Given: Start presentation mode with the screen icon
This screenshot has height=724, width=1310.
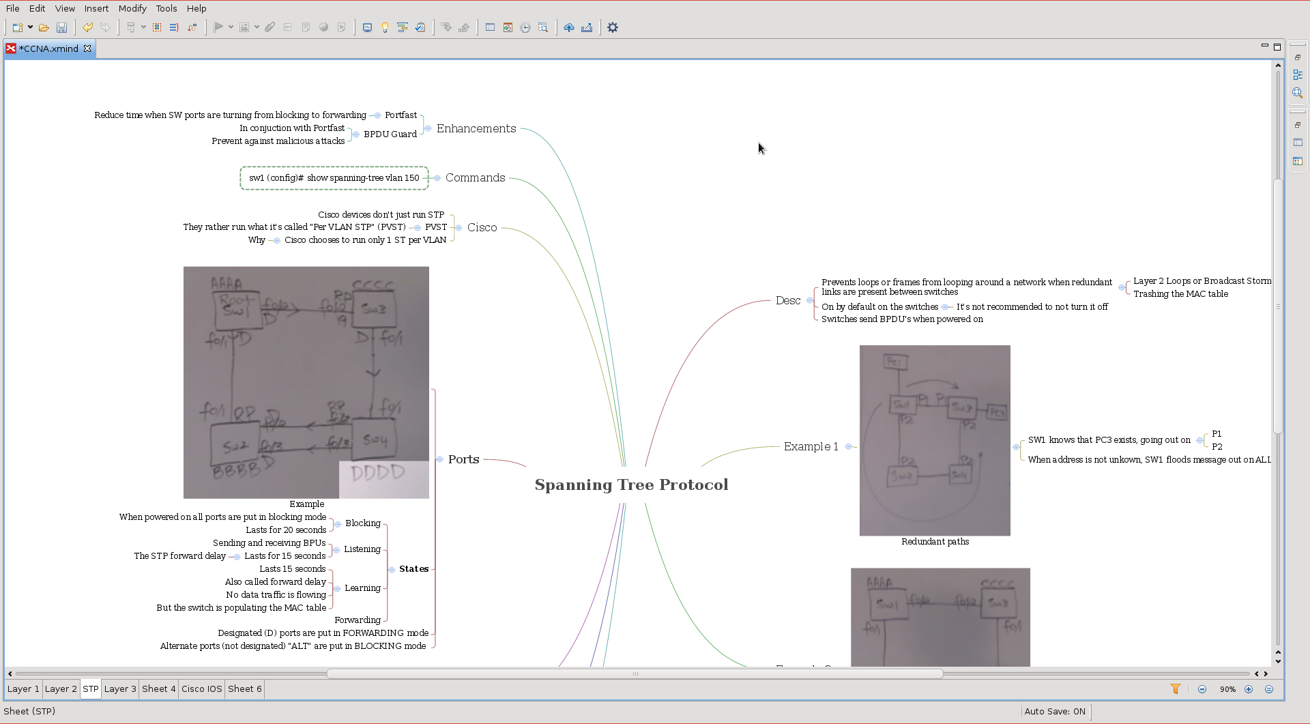Looking at the screenshot, I should tap(367, 27).
